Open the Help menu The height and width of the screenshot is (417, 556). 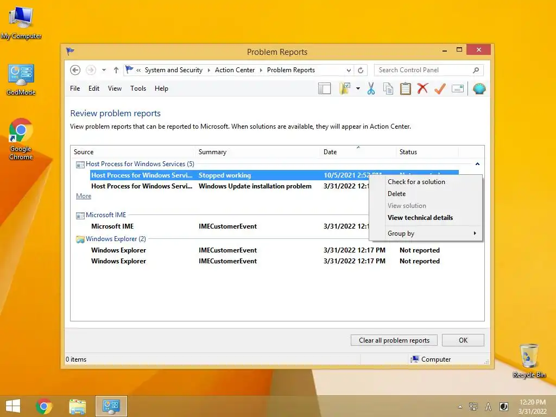(161, 89)
